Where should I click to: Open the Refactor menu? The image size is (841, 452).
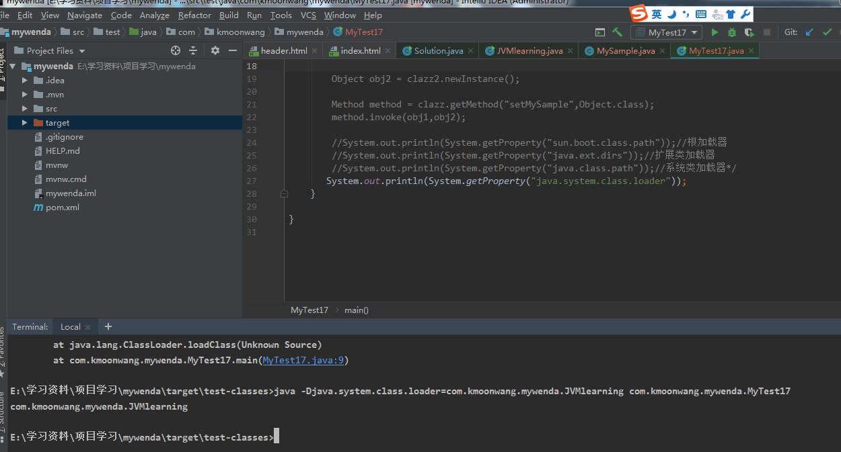tap(194, 15)
